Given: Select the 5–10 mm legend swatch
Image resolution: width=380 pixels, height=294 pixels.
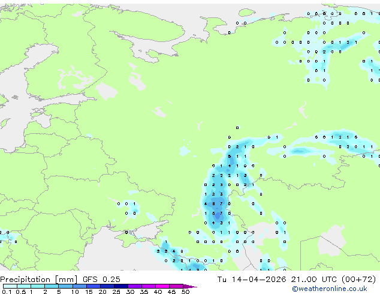Looking at the screenshot, I should coord(65,286).
